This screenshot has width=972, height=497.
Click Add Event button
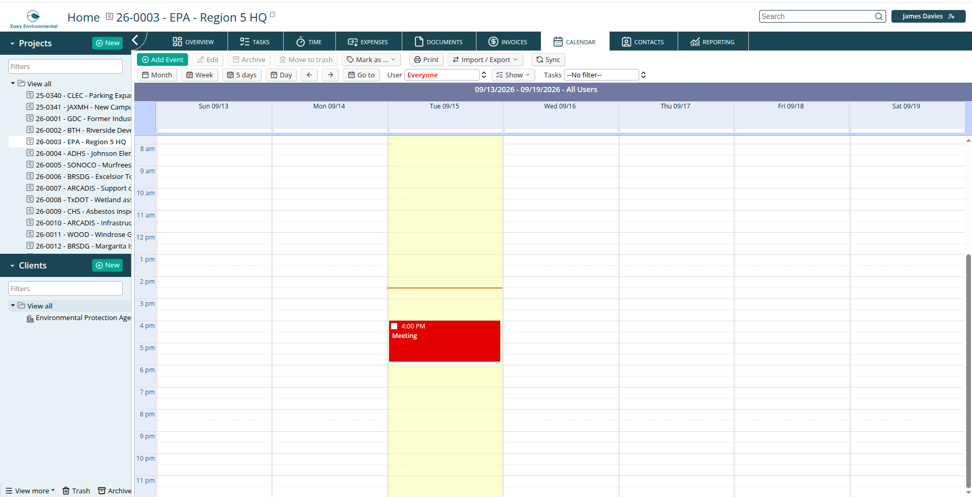163,59
